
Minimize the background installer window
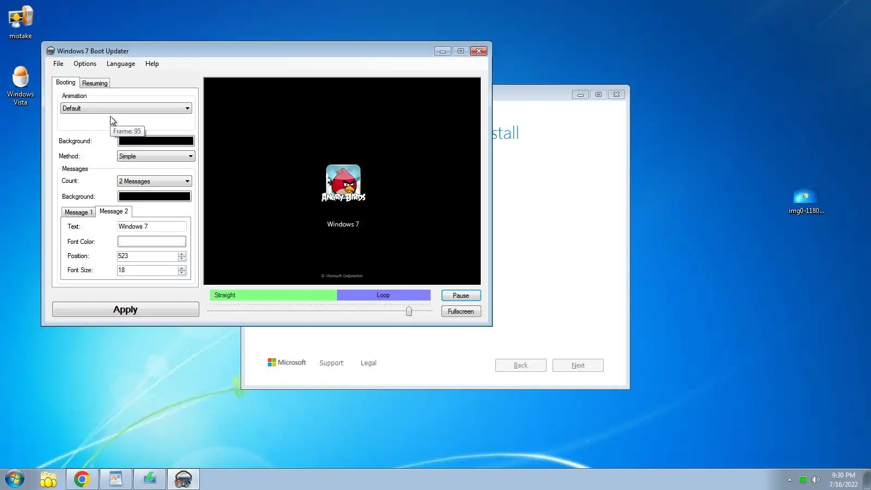(x=580, y=95)
